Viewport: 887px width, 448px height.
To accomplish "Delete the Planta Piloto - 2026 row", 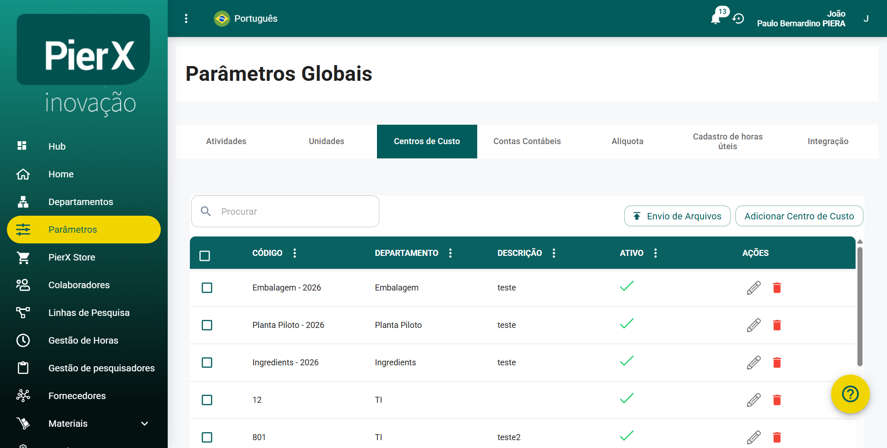I will (777, 325).
